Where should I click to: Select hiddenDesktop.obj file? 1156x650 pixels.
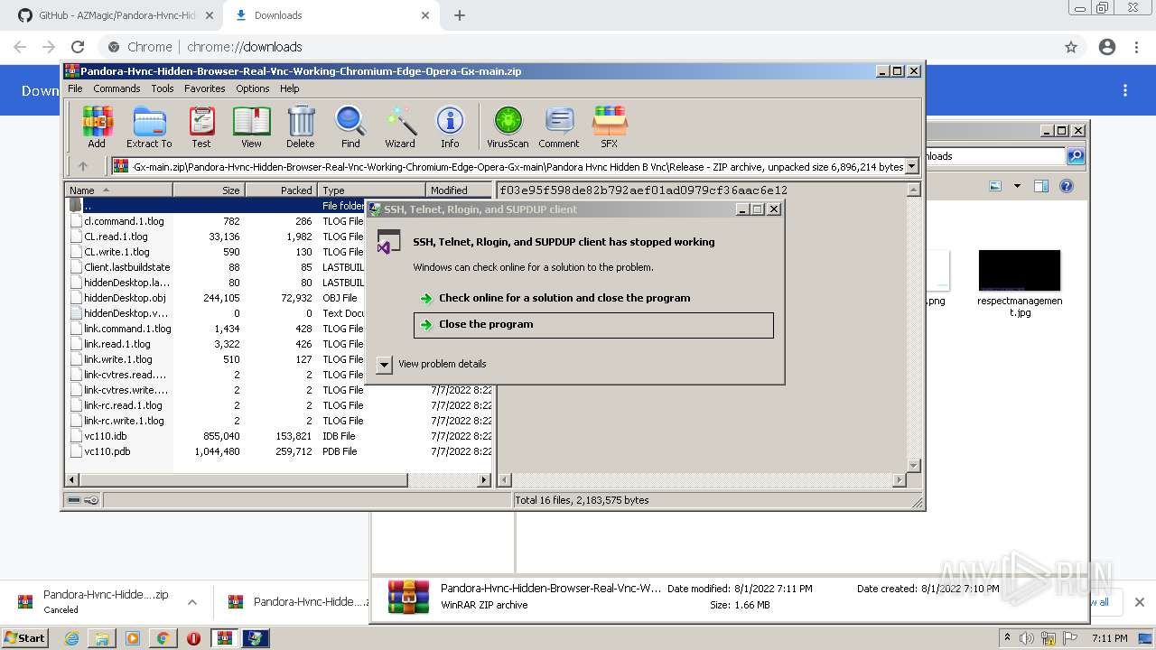125,298
